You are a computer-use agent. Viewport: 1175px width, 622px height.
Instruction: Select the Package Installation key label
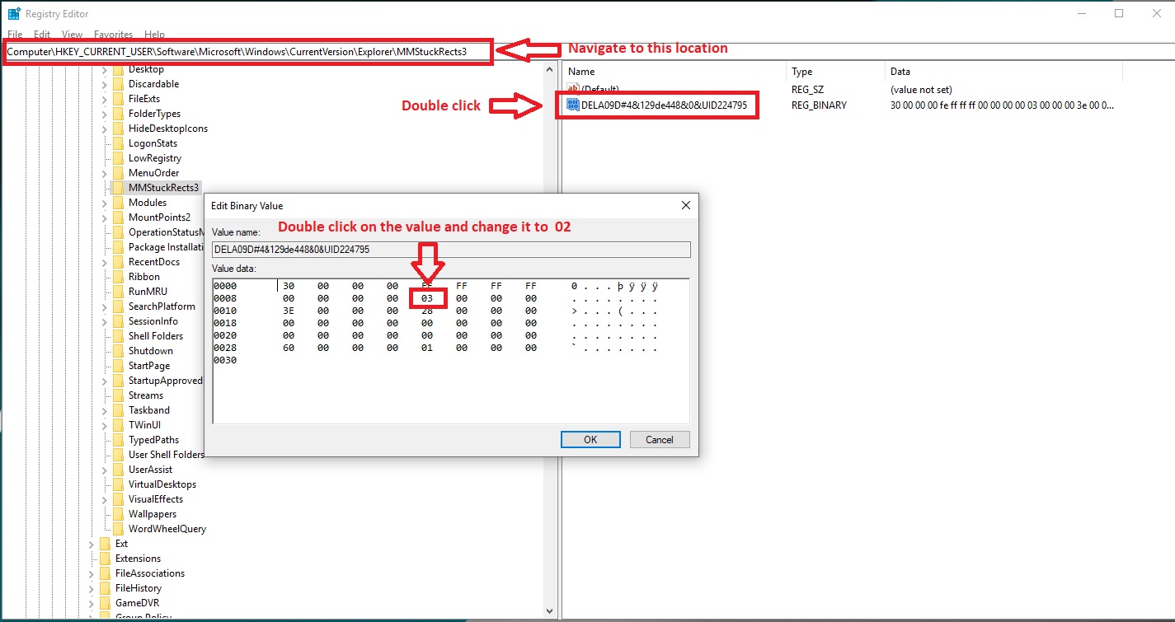pos(166,247)
